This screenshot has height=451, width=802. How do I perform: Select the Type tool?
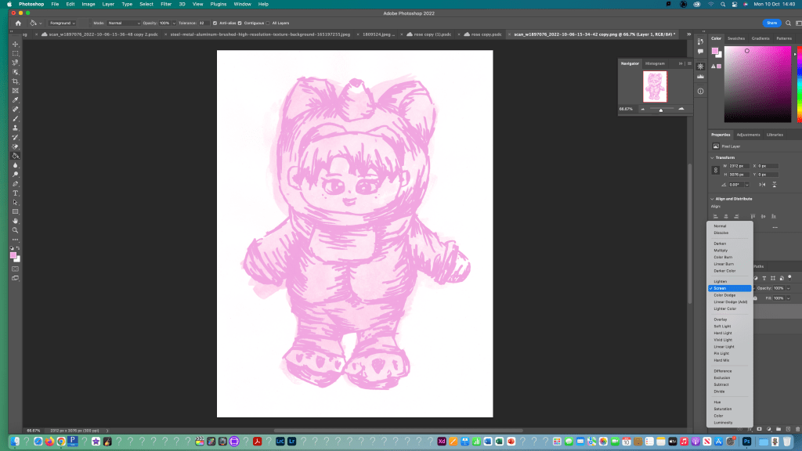tap(15, 193)
